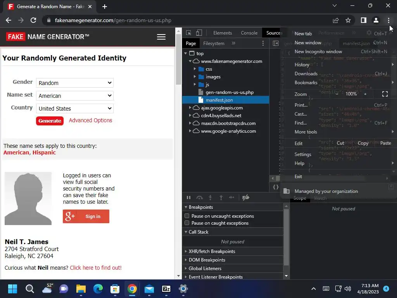
Task: Activate the DevTools inspect element picker
Action: (x=189, y=33)
